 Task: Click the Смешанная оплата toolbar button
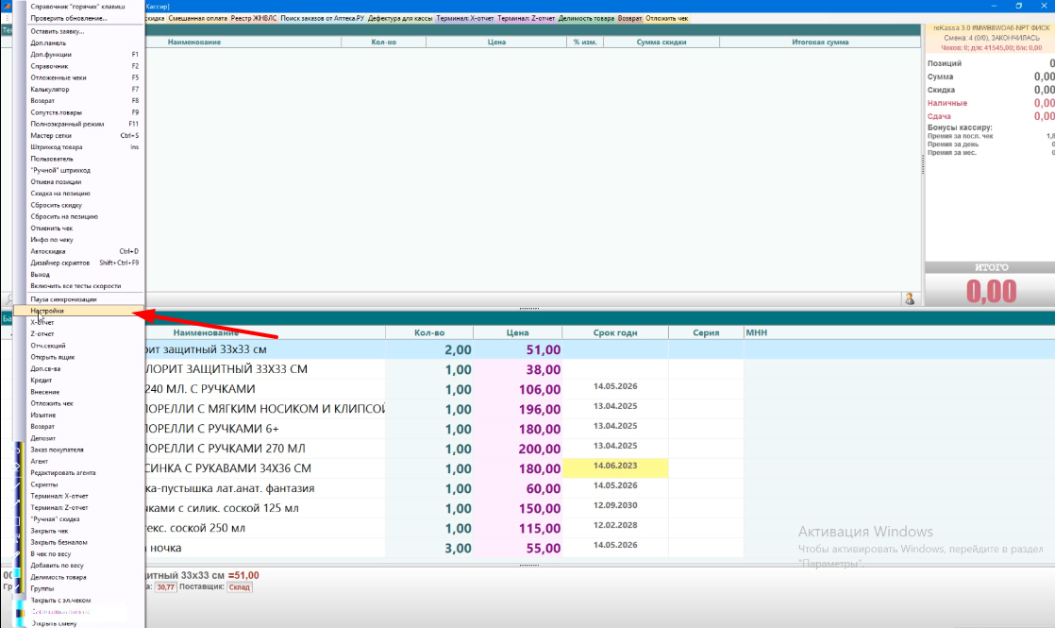coord(198,18)
